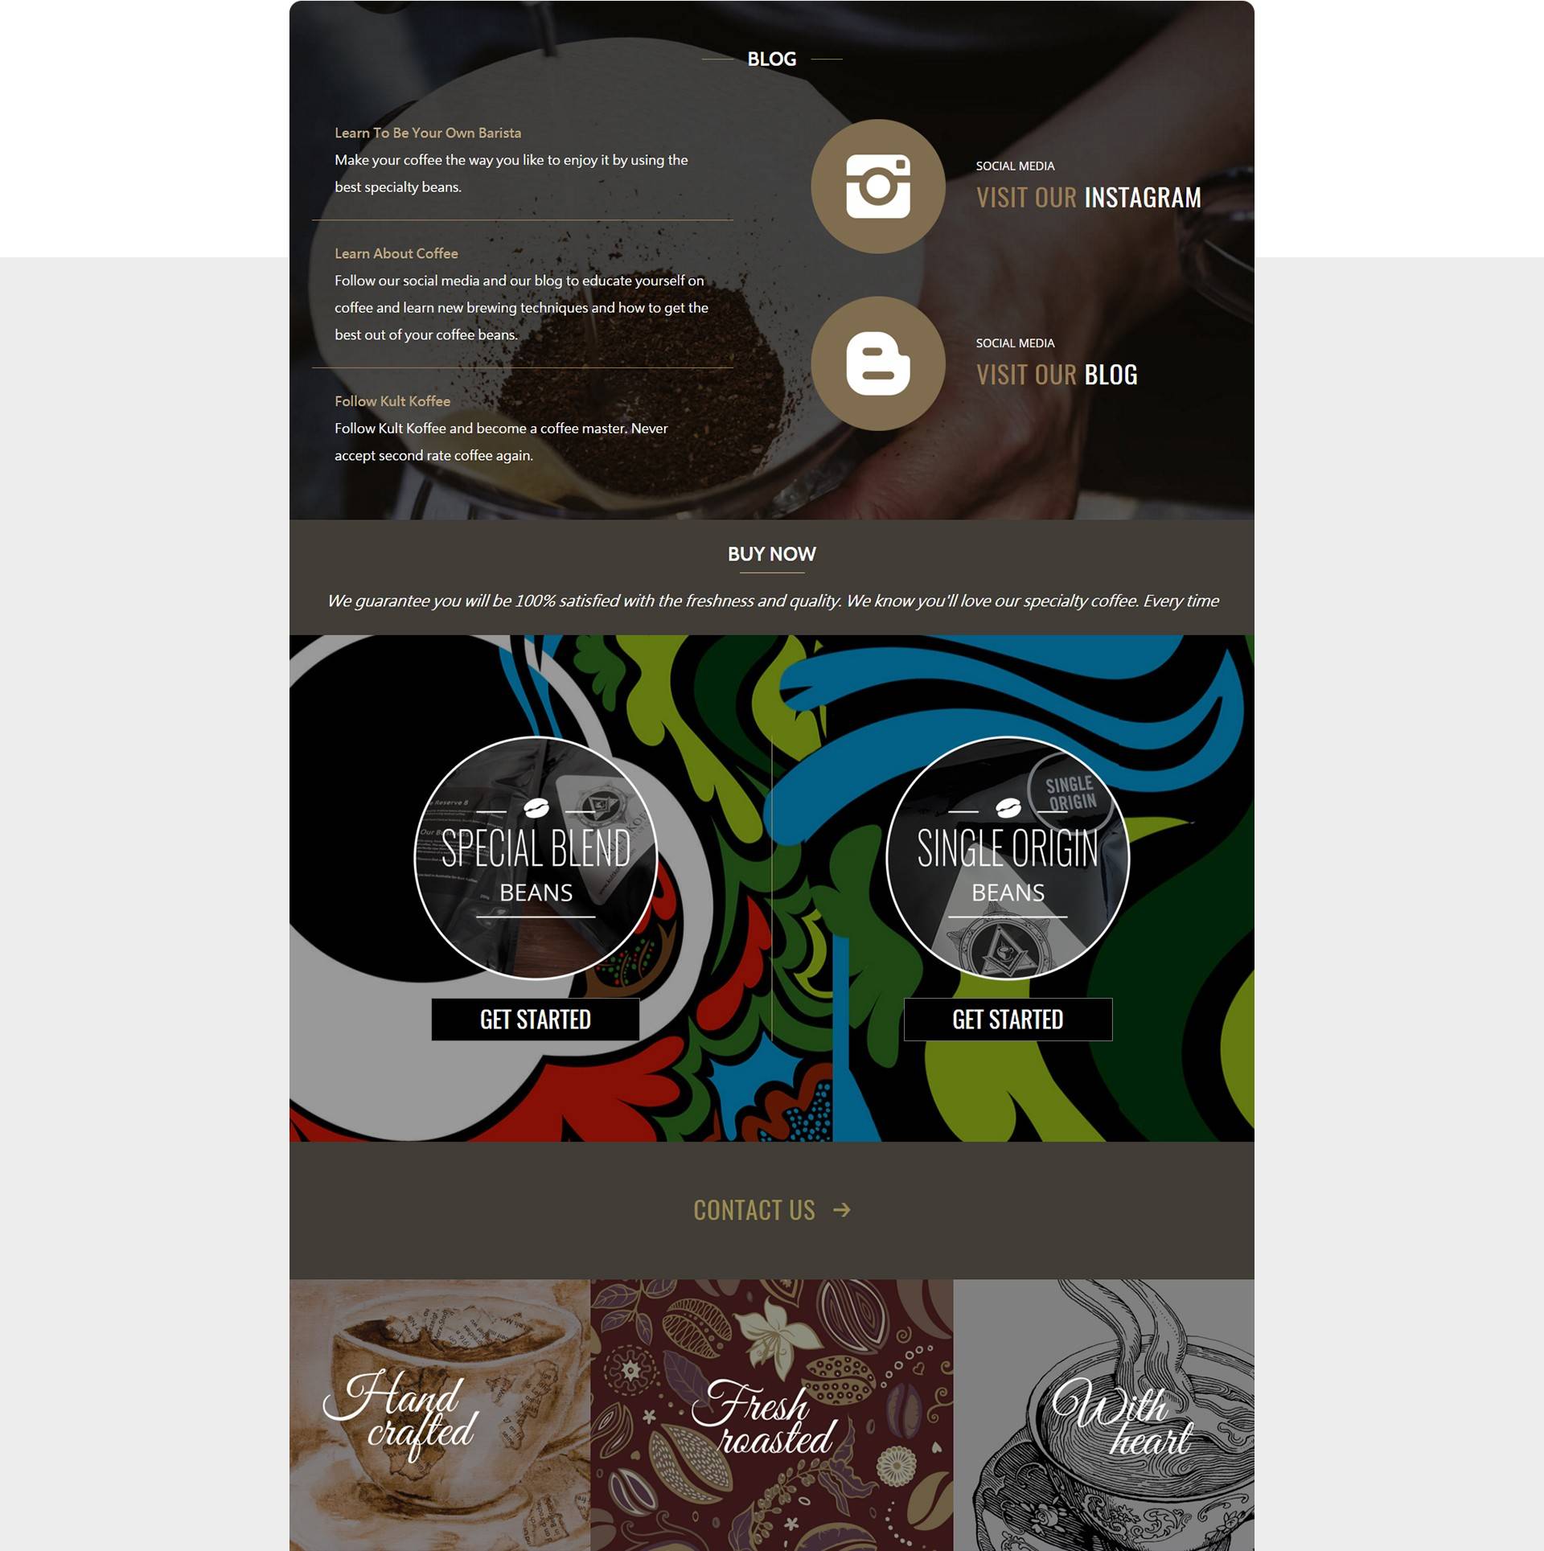The height and width of the screenshot is (1551, 1544).
Task: Click Get Started under Special Blend Beans
Action: click(x=536, y=1020)
